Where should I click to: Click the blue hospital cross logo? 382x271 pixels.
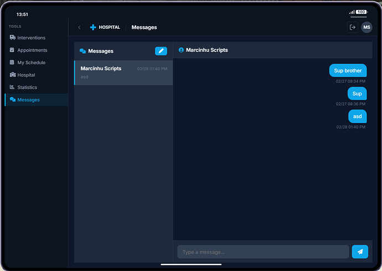click(x=93, y=27)
